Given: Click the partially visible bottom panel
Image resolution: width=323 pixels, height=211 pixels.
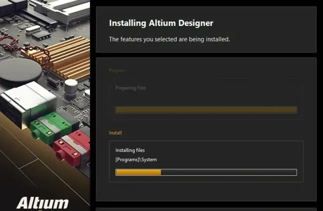Looking at the screenshot, I should coord(206,209).
